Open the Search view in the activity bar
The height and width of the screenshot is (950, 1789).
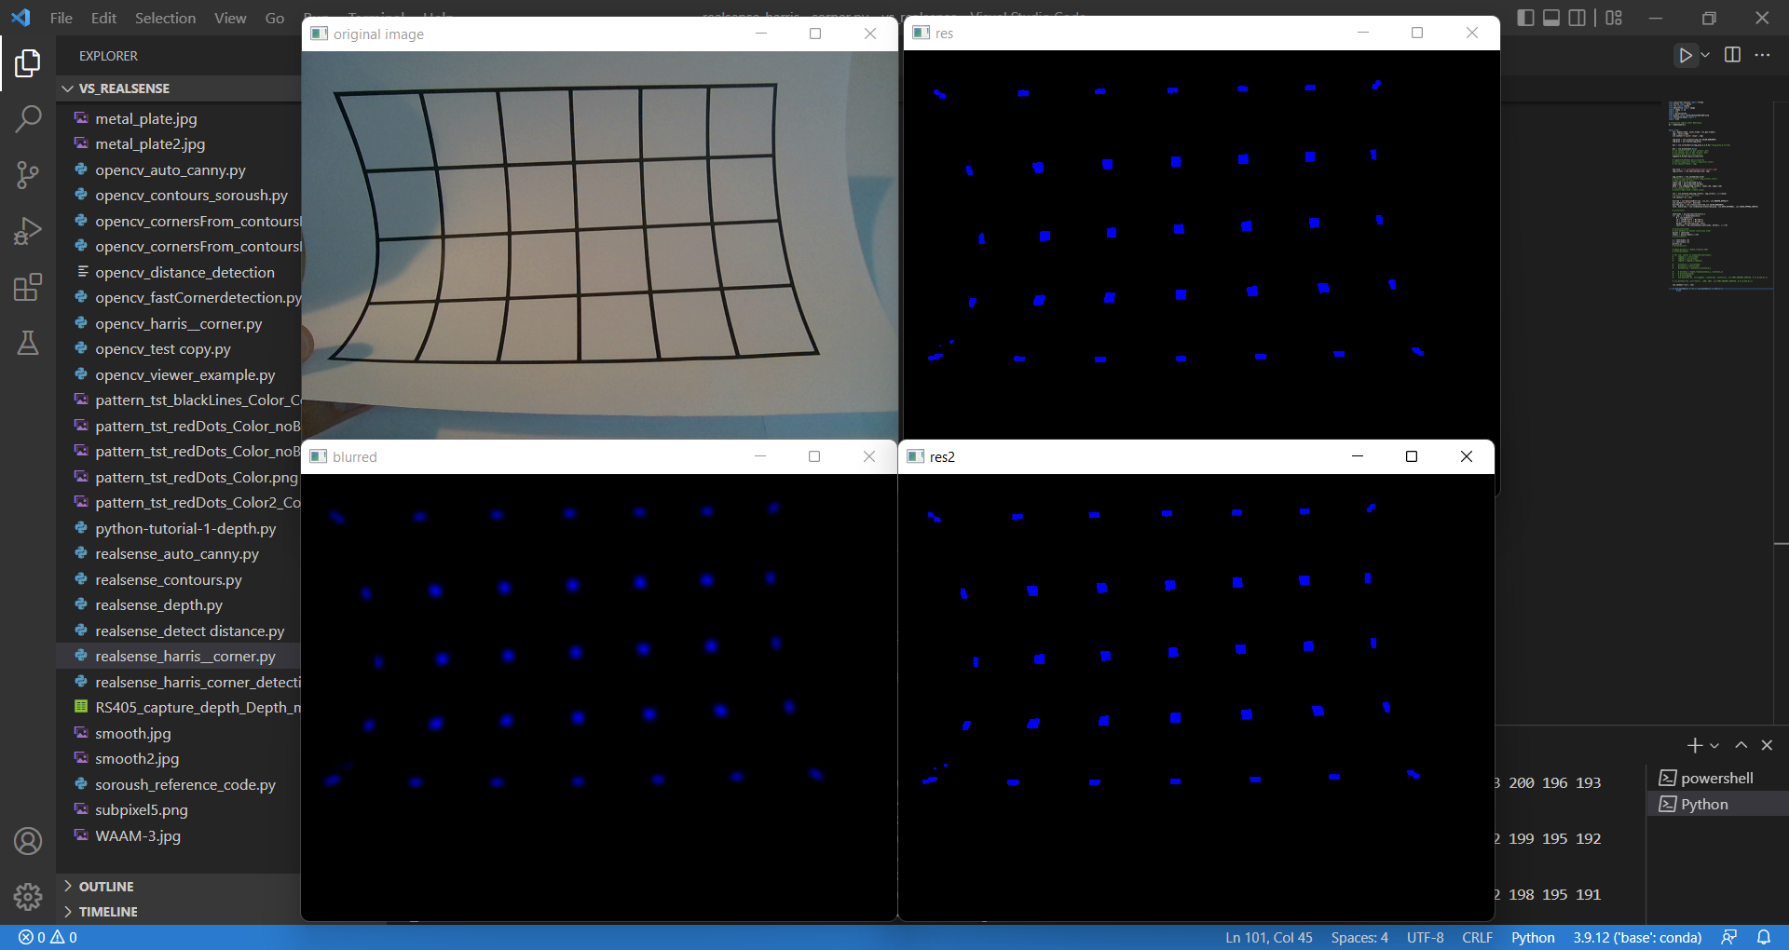(x=28, y=119)
